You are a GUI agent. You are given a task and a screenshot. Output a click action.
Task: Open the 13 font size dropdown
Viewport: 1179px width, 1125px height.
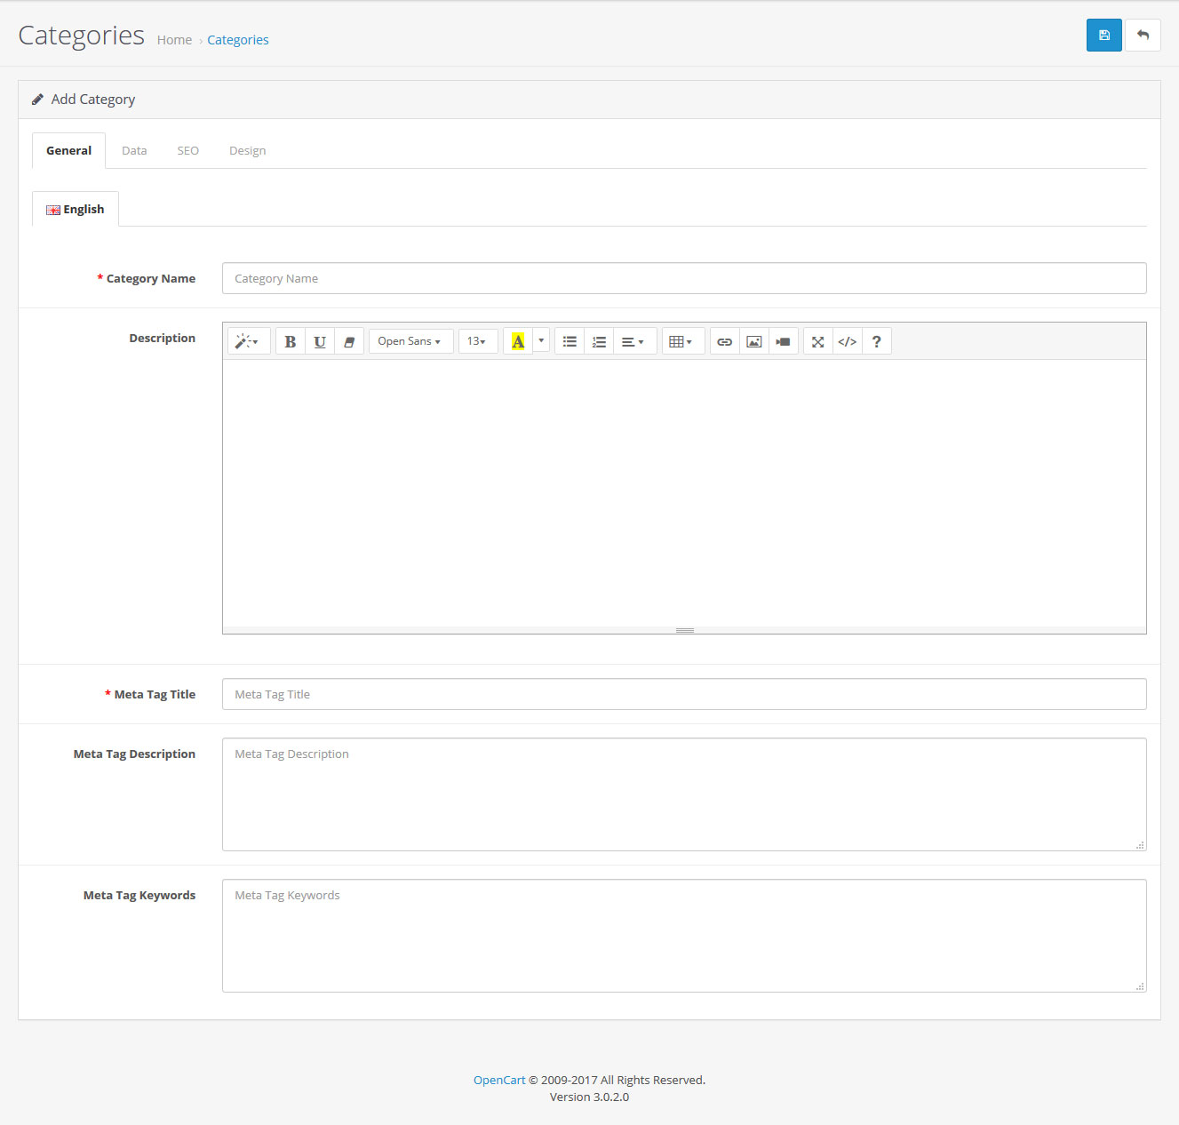pos(478,341)
